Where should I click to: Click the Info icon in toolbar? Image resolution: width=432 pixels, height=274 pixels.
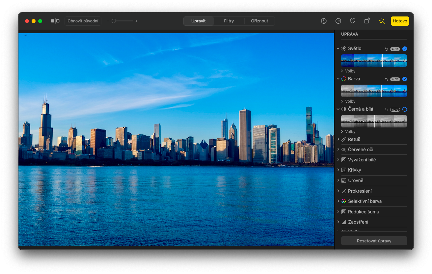[x=324, y=21]
